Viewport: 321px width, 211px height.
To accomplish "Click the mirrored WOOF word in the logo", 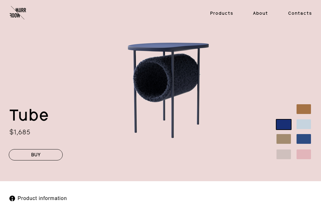I will click(15, 16).
